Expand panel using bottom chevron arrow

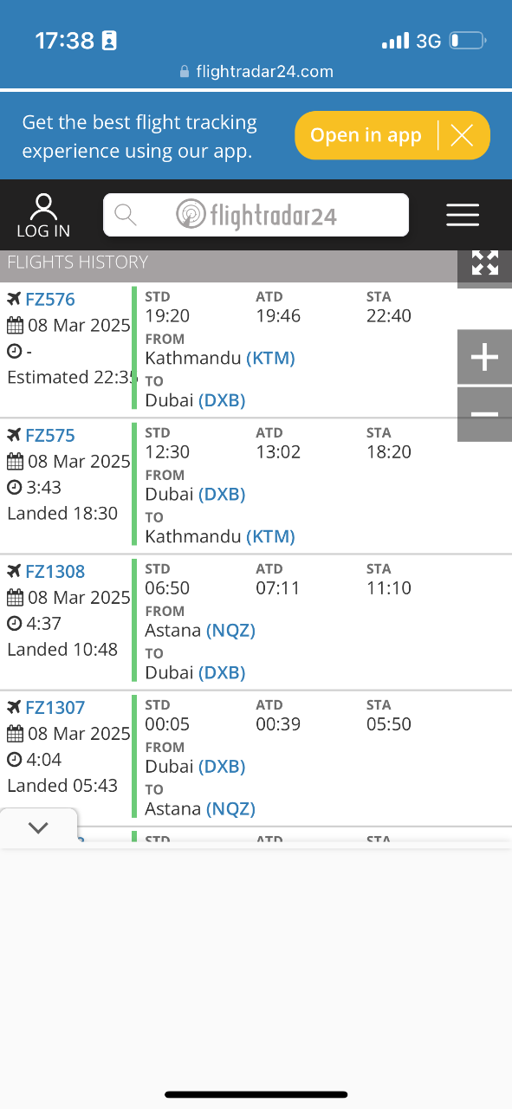click(x=38, y=827)
